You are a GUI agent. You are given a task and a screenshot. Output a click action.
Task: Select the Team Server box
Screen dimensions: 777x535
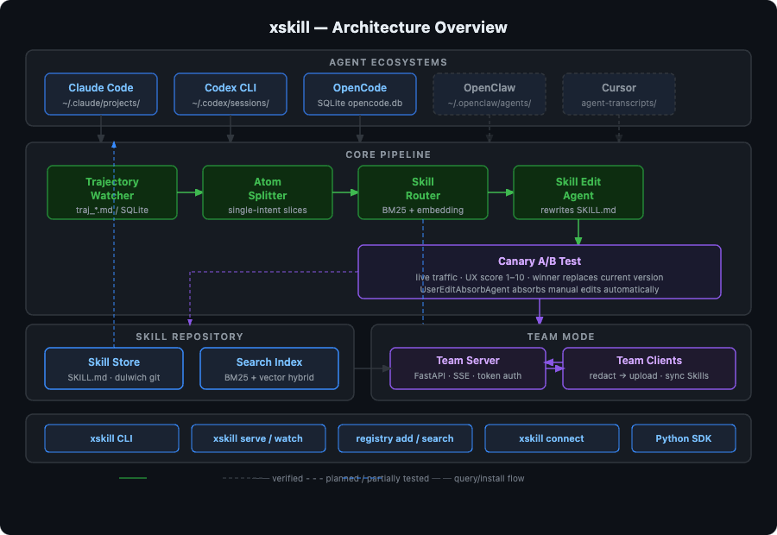click(x=468, y=368)
